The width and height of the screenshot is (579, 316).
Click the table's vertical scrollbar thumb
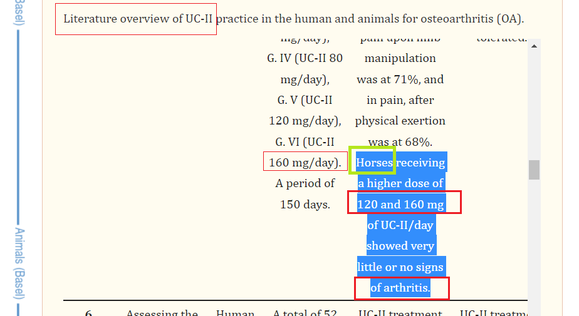click(x=534, y=170)
